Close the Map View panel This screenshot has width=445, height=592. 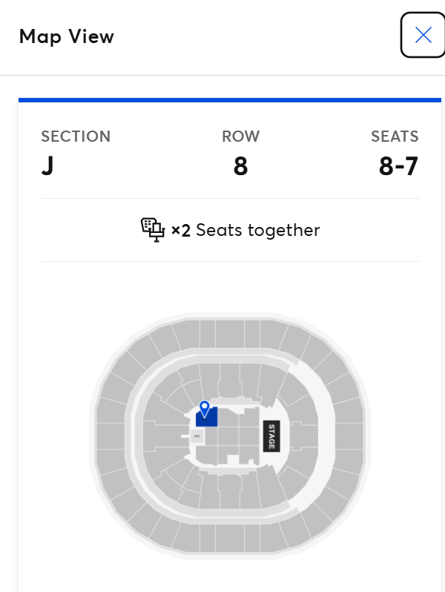[x=423, y=35]
